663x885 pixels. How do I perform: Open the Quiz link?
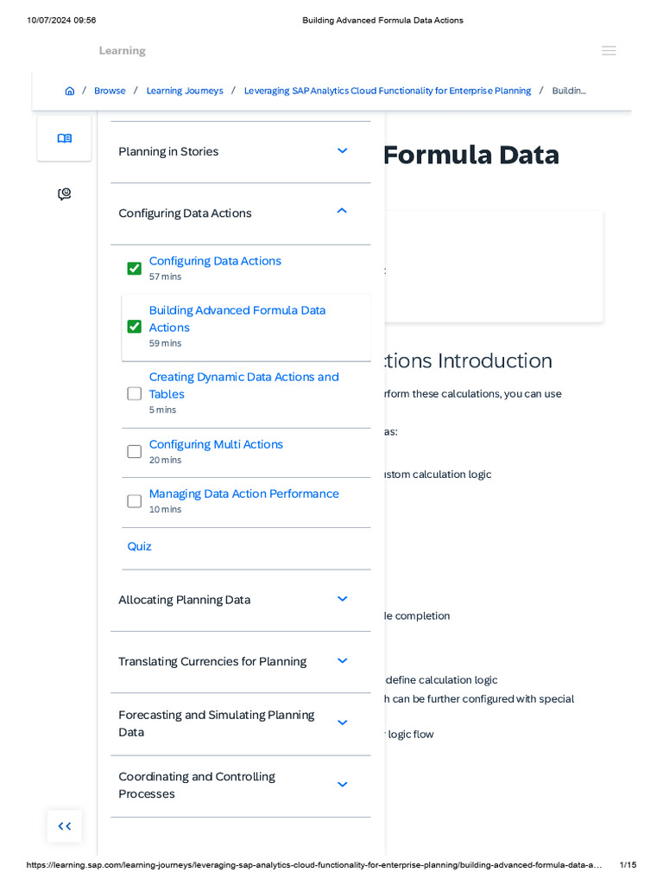(140, 546)
